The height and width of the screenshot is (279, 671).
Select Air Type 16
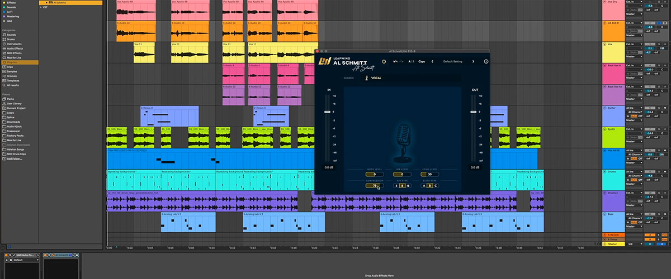(x=408, y=185)
